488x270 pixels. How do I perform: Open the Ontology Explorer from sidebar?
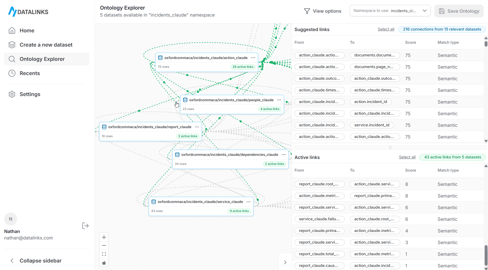[42, 59]
